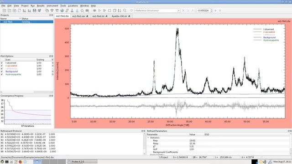Click the clock showing Mon Aug 17
This screenshot has height=164, width=292.
click(282, 162)
